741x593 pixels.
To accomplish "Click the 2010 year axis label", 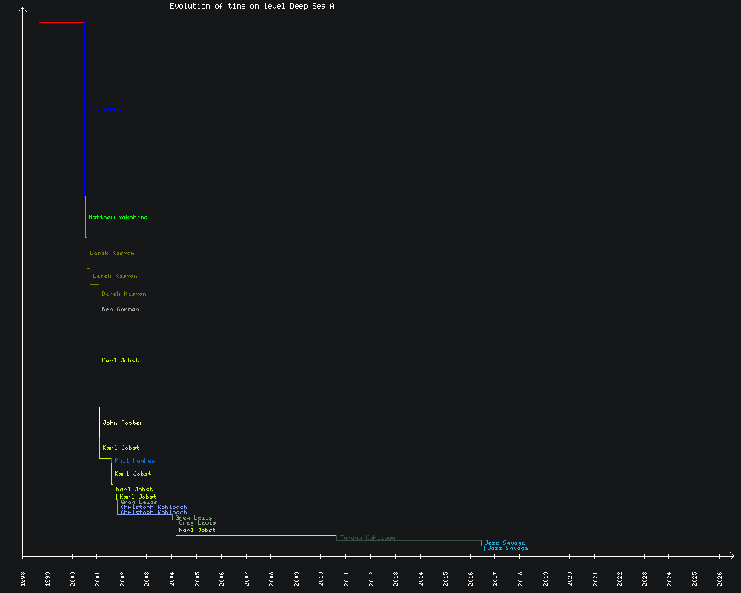I will click(x=321, y=578).
